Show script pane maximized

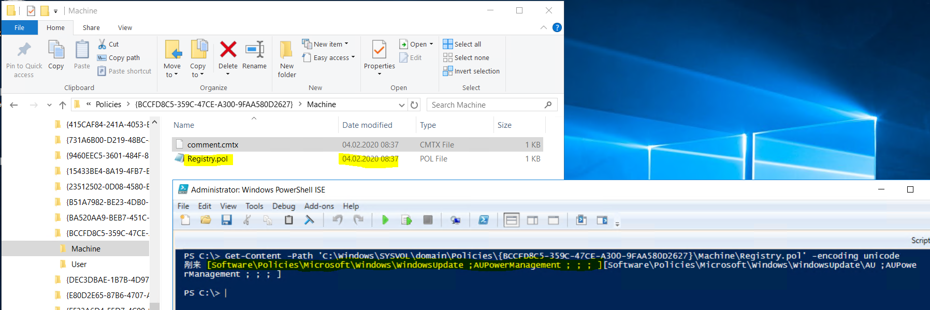[x=554, y=220]
